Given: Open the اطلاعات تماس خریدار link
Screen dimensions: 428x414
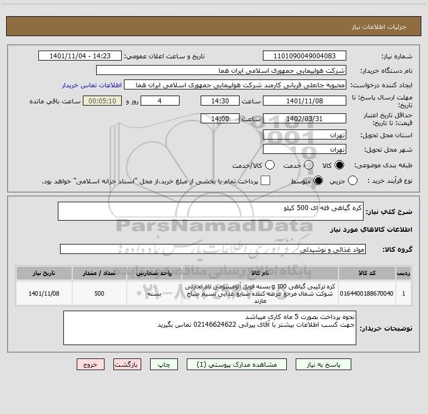Looking at the screenshot, I should (x=92, y=85).
